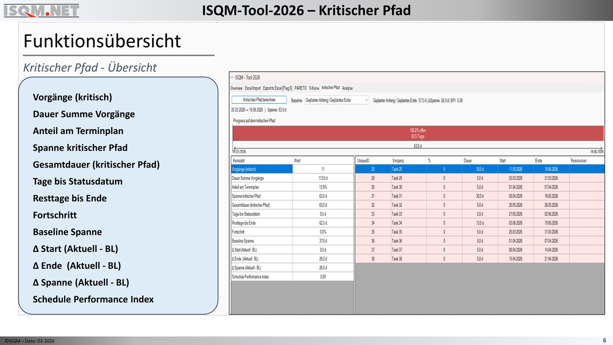Click the Dauer column header
The width and height of the screenshot is (613, 345).
pos(479,161)
